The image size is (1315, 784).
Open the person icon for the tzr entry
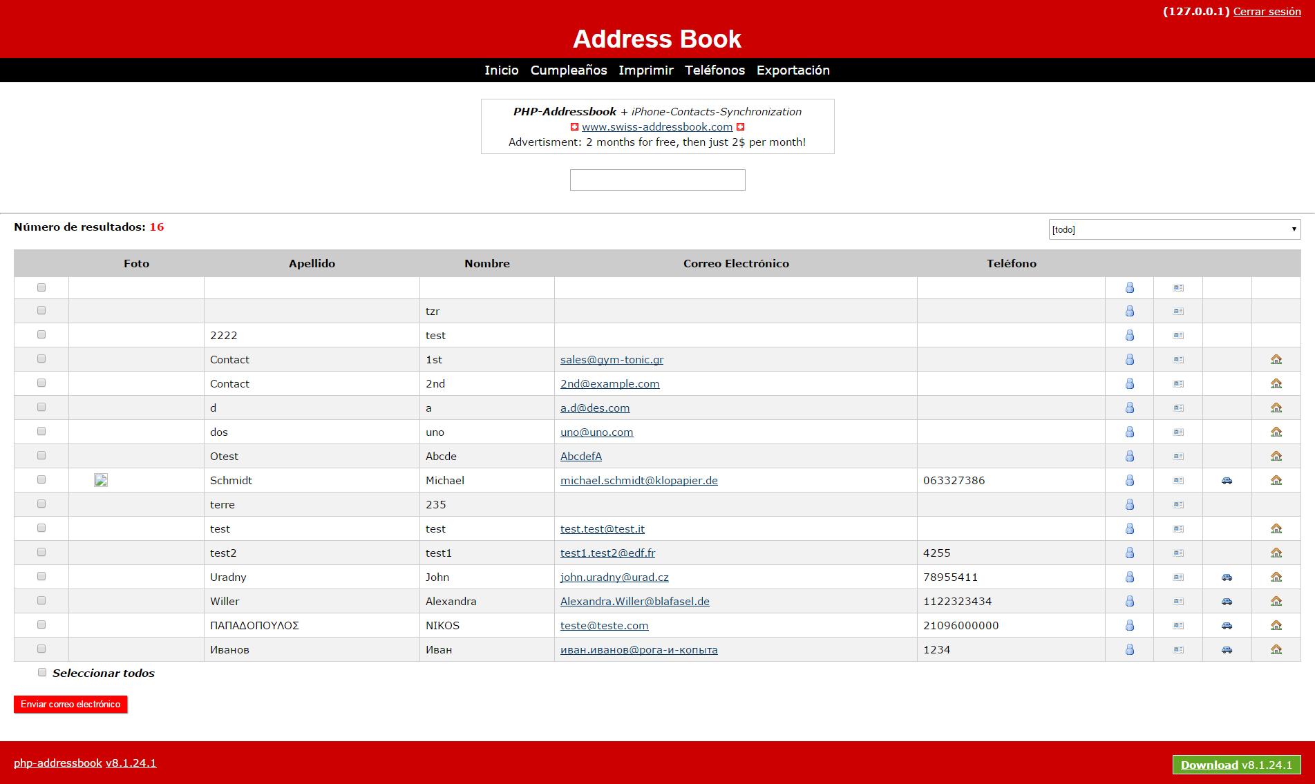1130,311
